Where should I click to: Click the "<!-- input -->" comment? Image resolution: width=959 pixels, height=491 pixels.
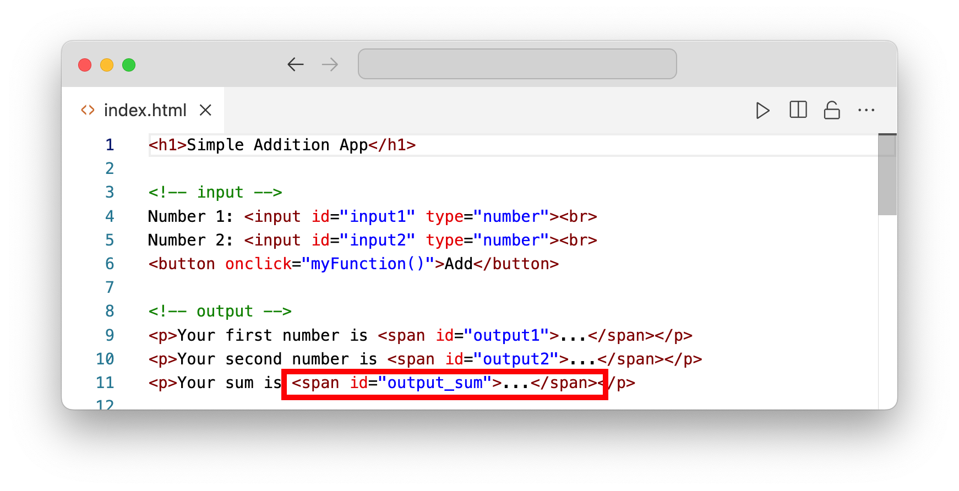tap(215, 192)
